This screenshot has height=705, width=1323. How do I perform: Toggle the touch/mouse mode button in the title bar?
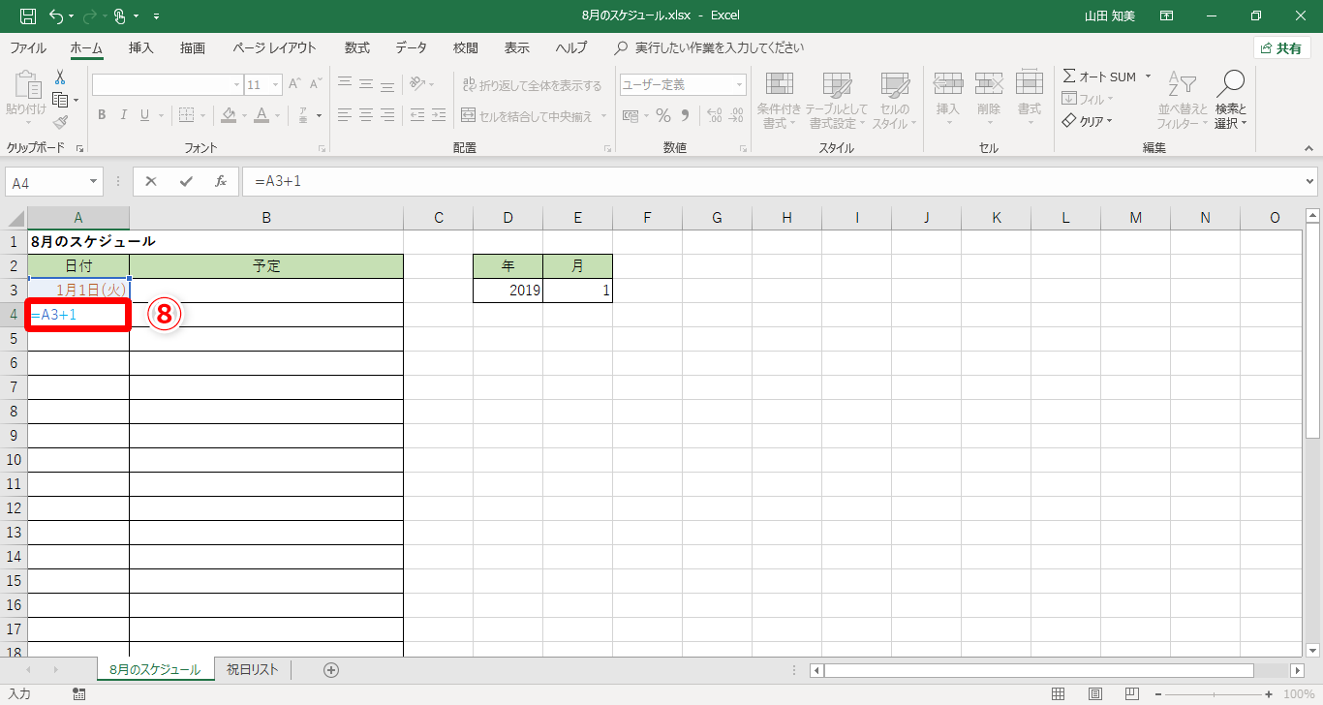[120, 16]
